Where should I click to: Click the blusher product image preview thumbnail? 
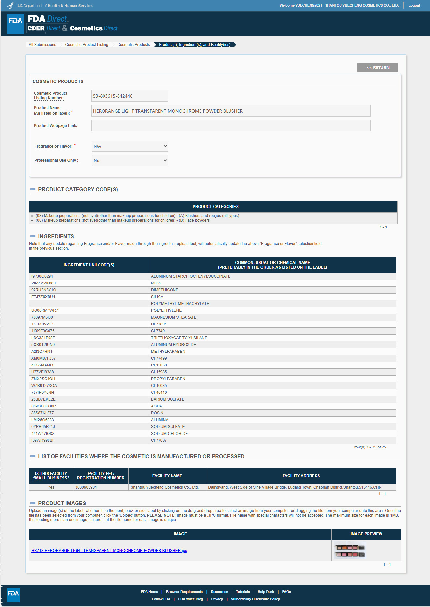click(x=350, y=550)
